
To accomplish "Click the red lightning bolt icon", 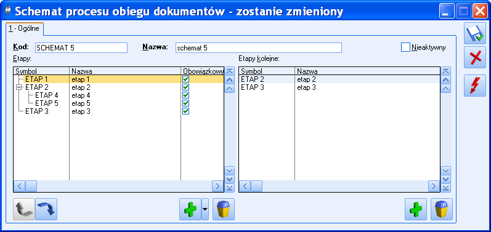I will [x=475, y=86].
